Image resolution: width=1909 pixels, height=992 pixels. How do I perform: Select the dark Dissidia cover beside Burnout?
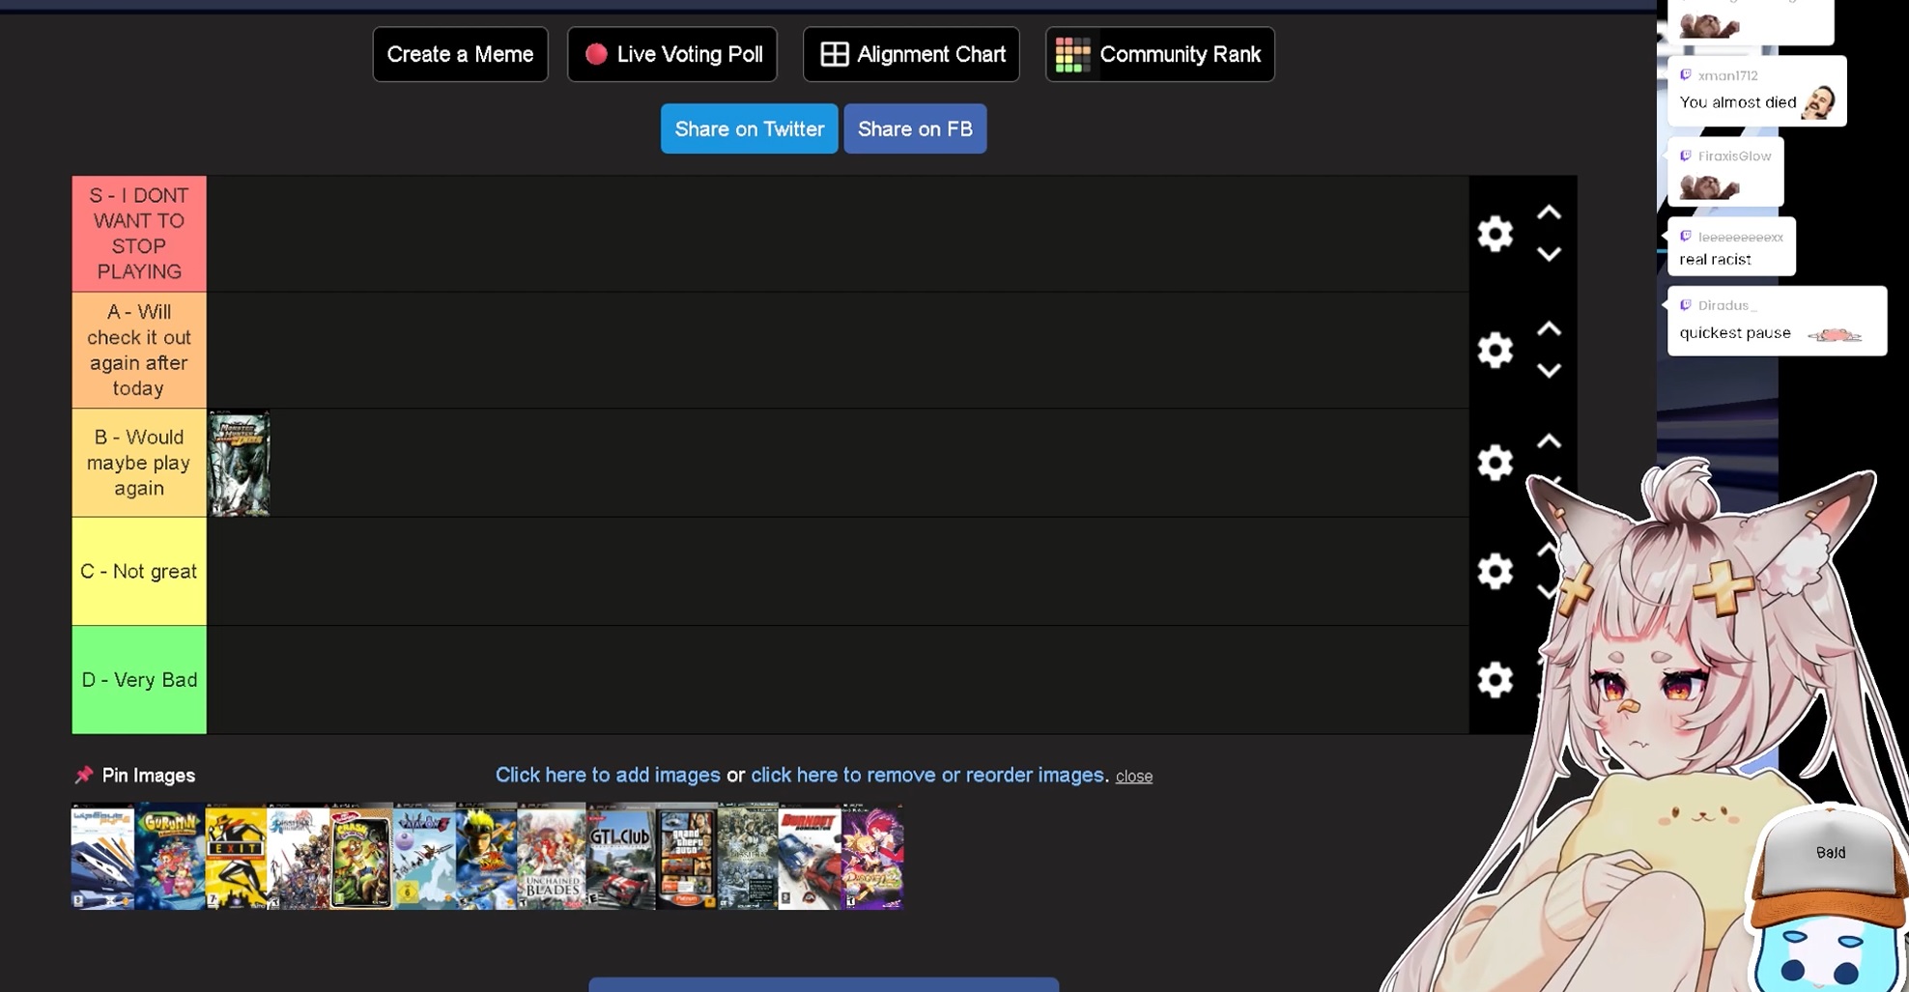tap(748, 857)
